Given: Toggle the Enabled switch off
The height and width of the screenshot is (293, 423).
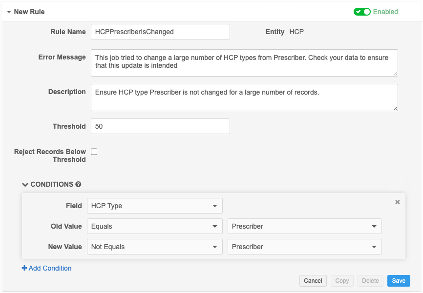Looking at the screenshot, I should tap(362, 12).
